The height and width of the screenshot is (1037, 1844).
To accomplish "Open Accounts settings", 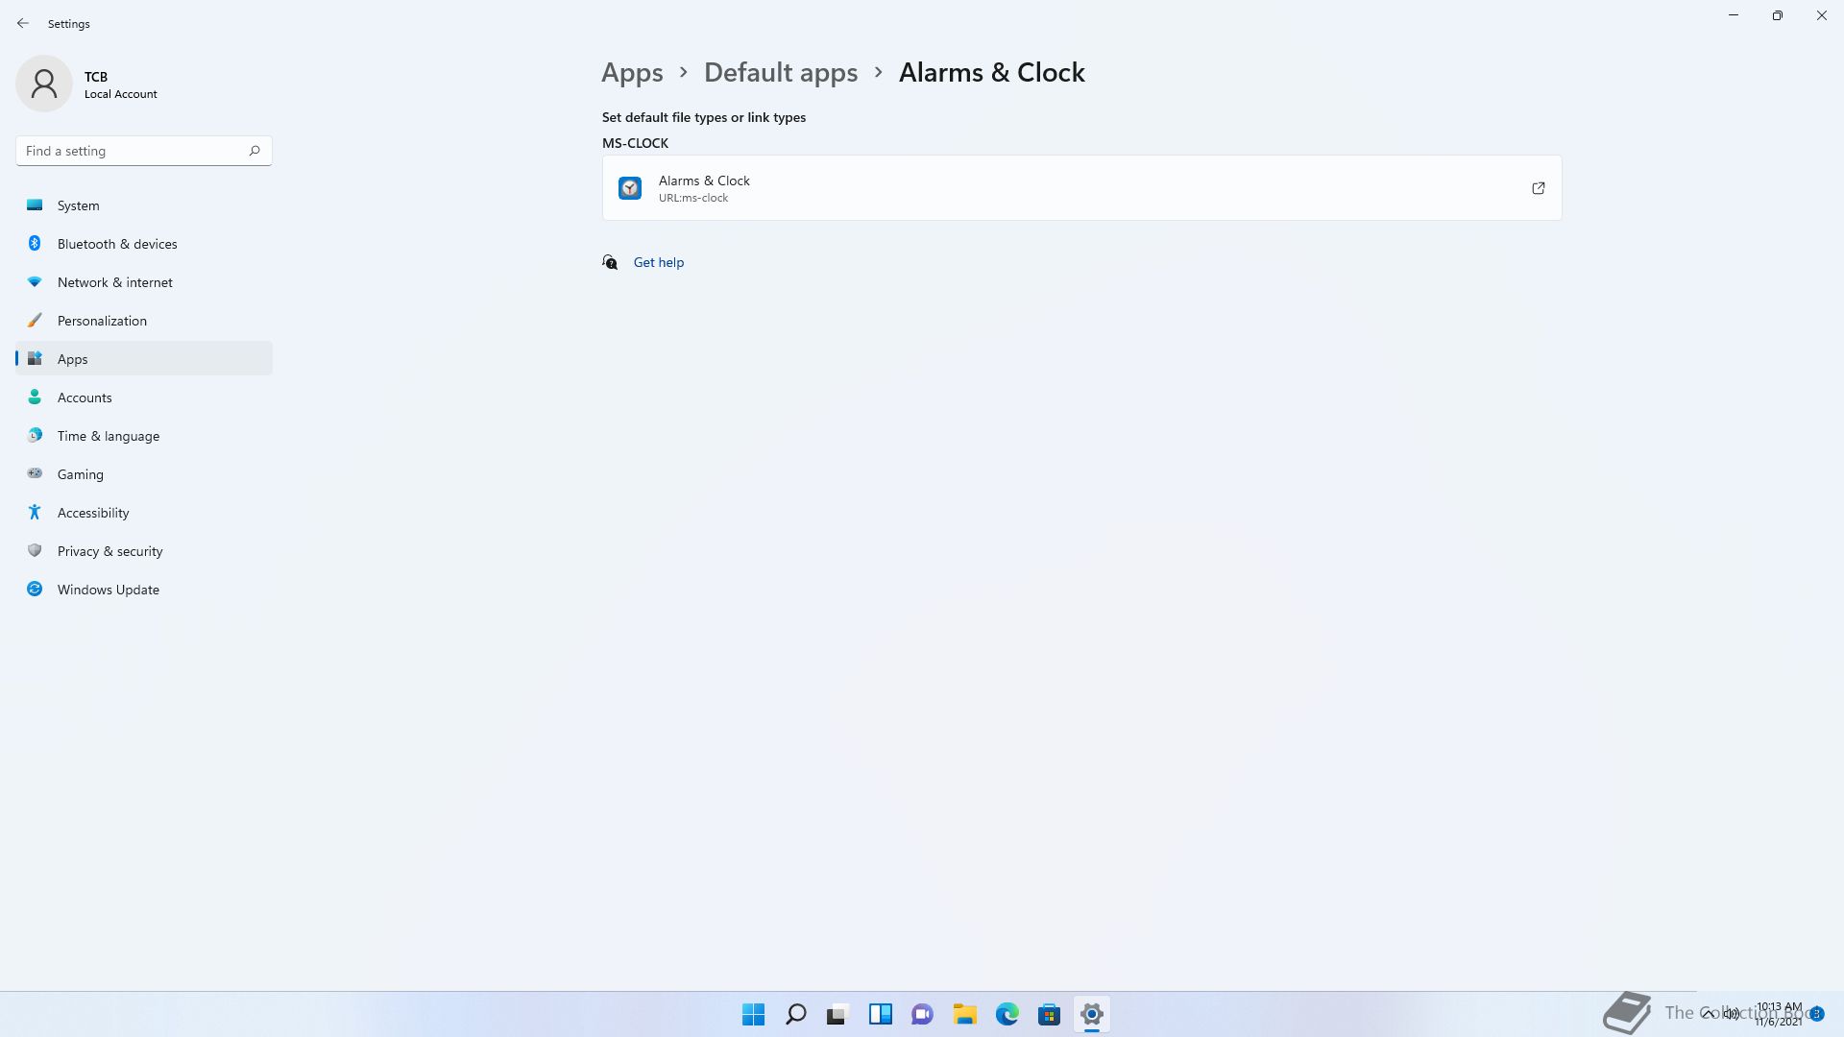I will tap(144, 398).
